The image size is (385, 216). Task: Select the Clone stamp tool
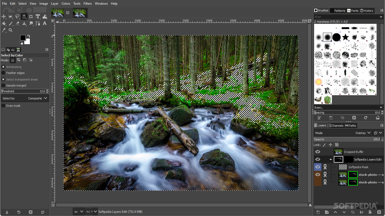pyautogui.click(x=24, y=23)
